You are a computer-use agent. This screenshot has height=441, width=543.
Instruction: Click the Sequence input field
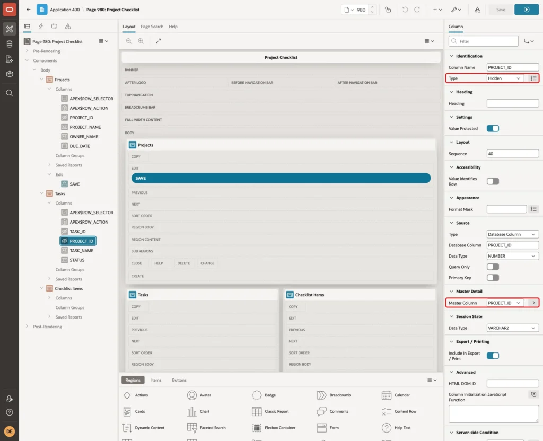point(513,154)
